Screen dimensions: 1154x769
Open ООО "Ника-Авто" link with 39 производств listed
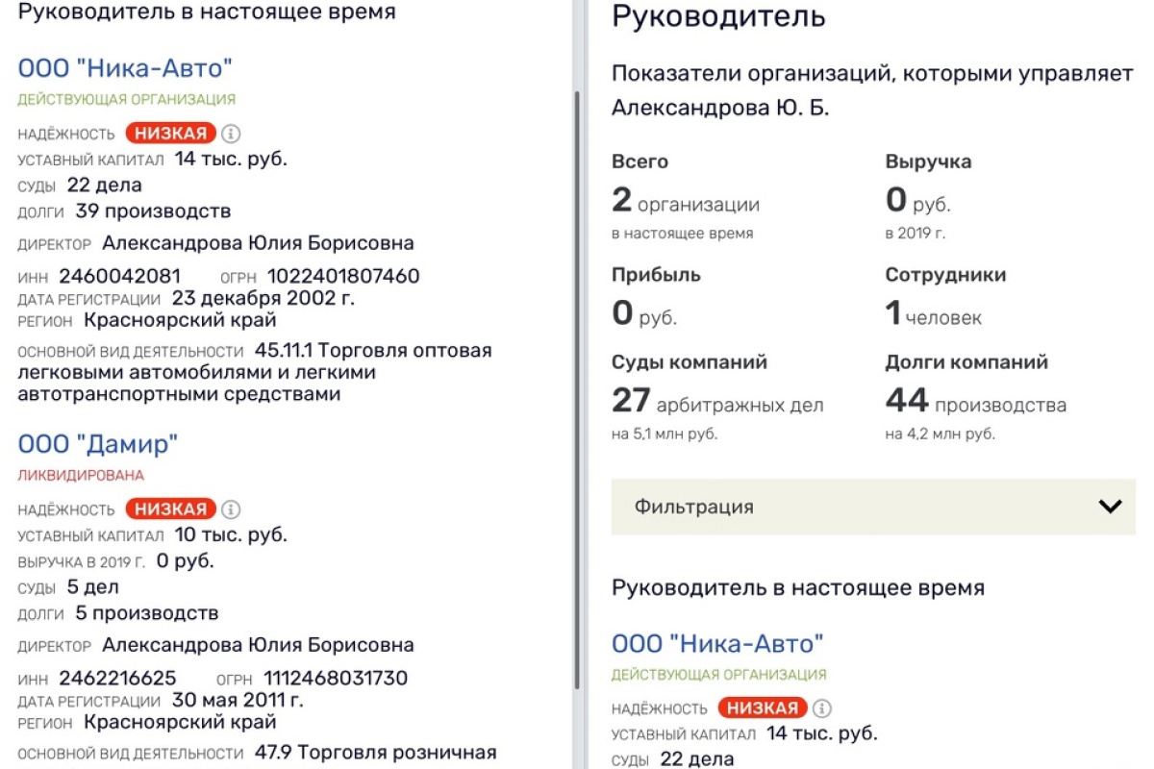[x=125, y=68]
